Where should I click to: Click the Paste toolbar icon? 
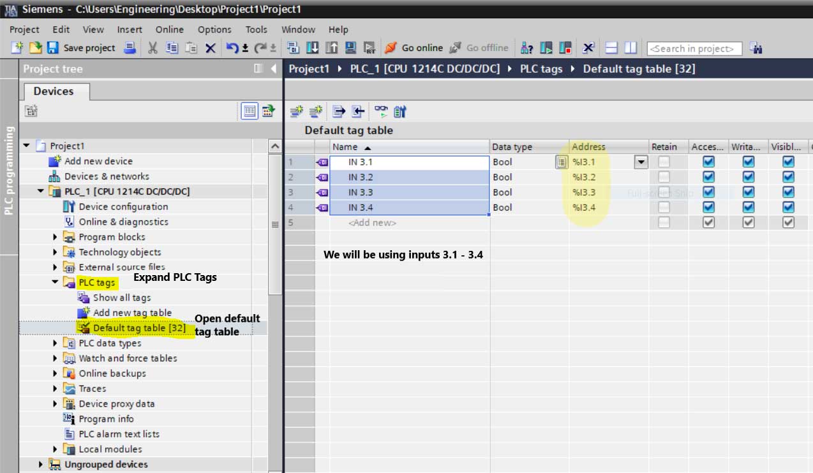tap(191, 48)
